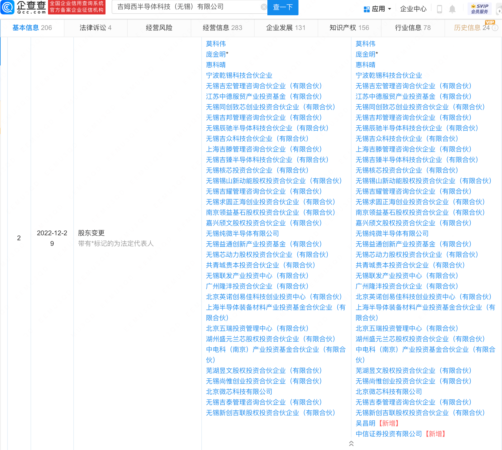The width and height of the screenshot is (502, 450).
Task: Switch to the 法律诉讼 tab
Action: pyautogui.click(x=96, y=28)
